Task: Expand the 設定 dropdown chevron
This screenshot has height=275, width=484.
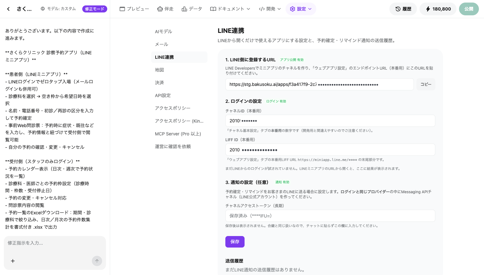Action: pyautogui.click(x=310, y=9)
